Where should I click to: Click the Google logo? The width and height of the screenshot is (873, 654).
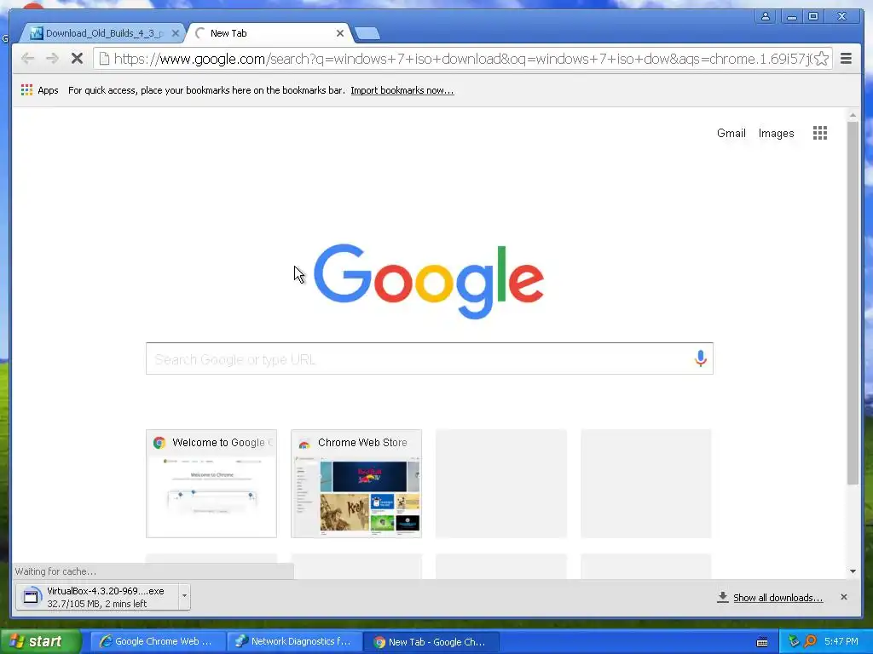(x=429, y=280)
